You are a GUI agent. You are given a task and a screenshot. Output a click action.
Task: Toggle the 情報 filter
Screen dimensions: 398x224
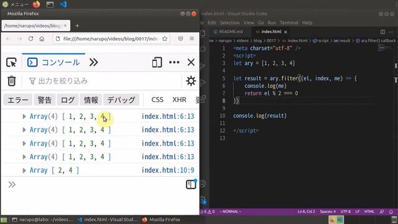click(91, 100)
